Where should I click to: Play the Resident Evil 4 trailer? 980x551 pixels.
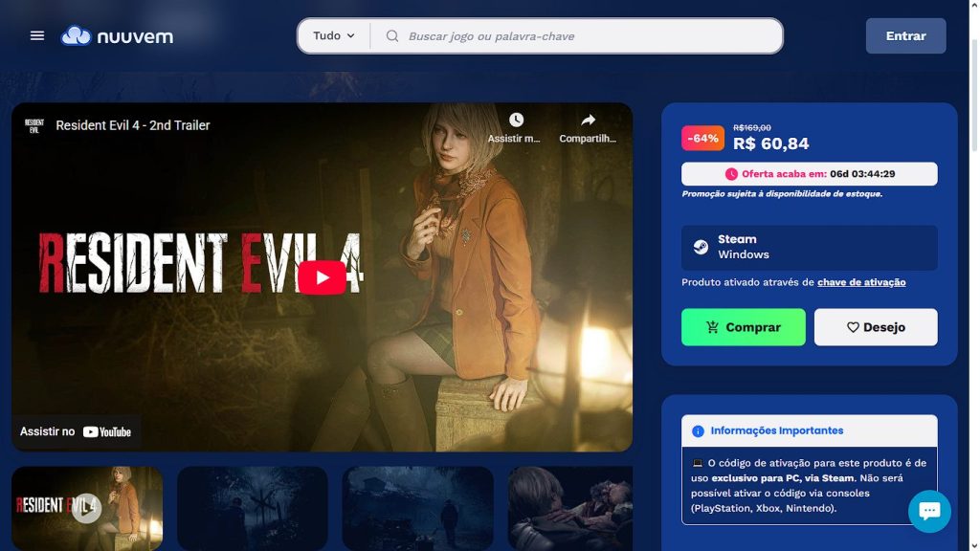(x=322, y=277)
